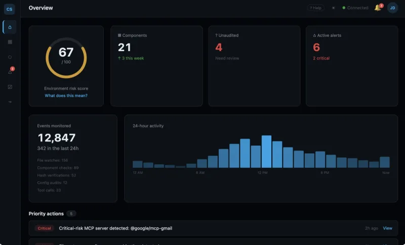Screen dimensions: 405x245
Task: Click the "File watches: 156" entry
Action: (53, 160)
